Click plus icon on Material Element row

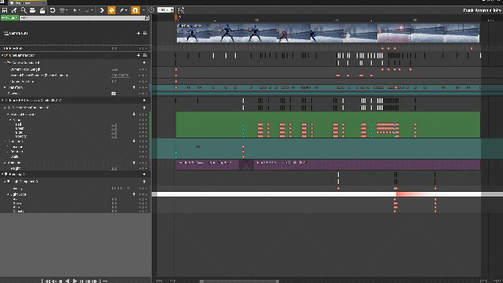coord(134,114)
